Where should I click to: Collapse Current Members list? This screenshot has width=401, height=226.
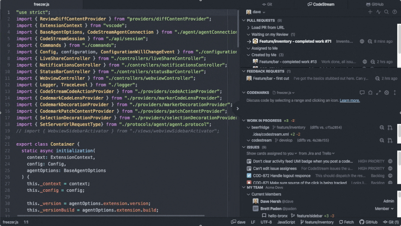pyautogui.click(x=248, y=194)
